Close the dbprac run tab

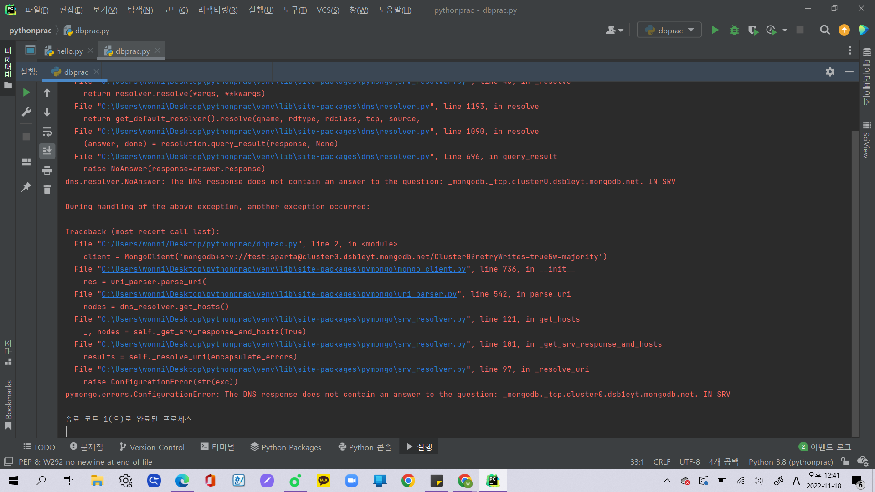pos(96,72)
